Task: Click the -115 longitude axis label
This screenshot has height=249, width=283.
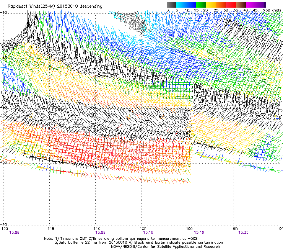Action: [x=49, y=229]
